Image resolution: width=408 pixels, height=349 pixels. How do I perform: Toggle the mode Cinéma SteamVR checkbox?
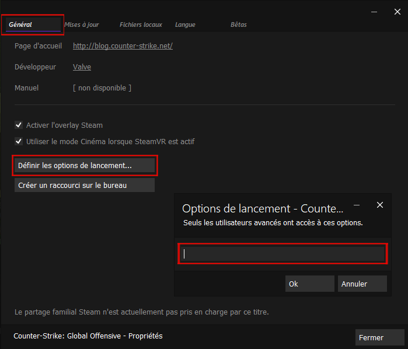[x=19, y=142]
